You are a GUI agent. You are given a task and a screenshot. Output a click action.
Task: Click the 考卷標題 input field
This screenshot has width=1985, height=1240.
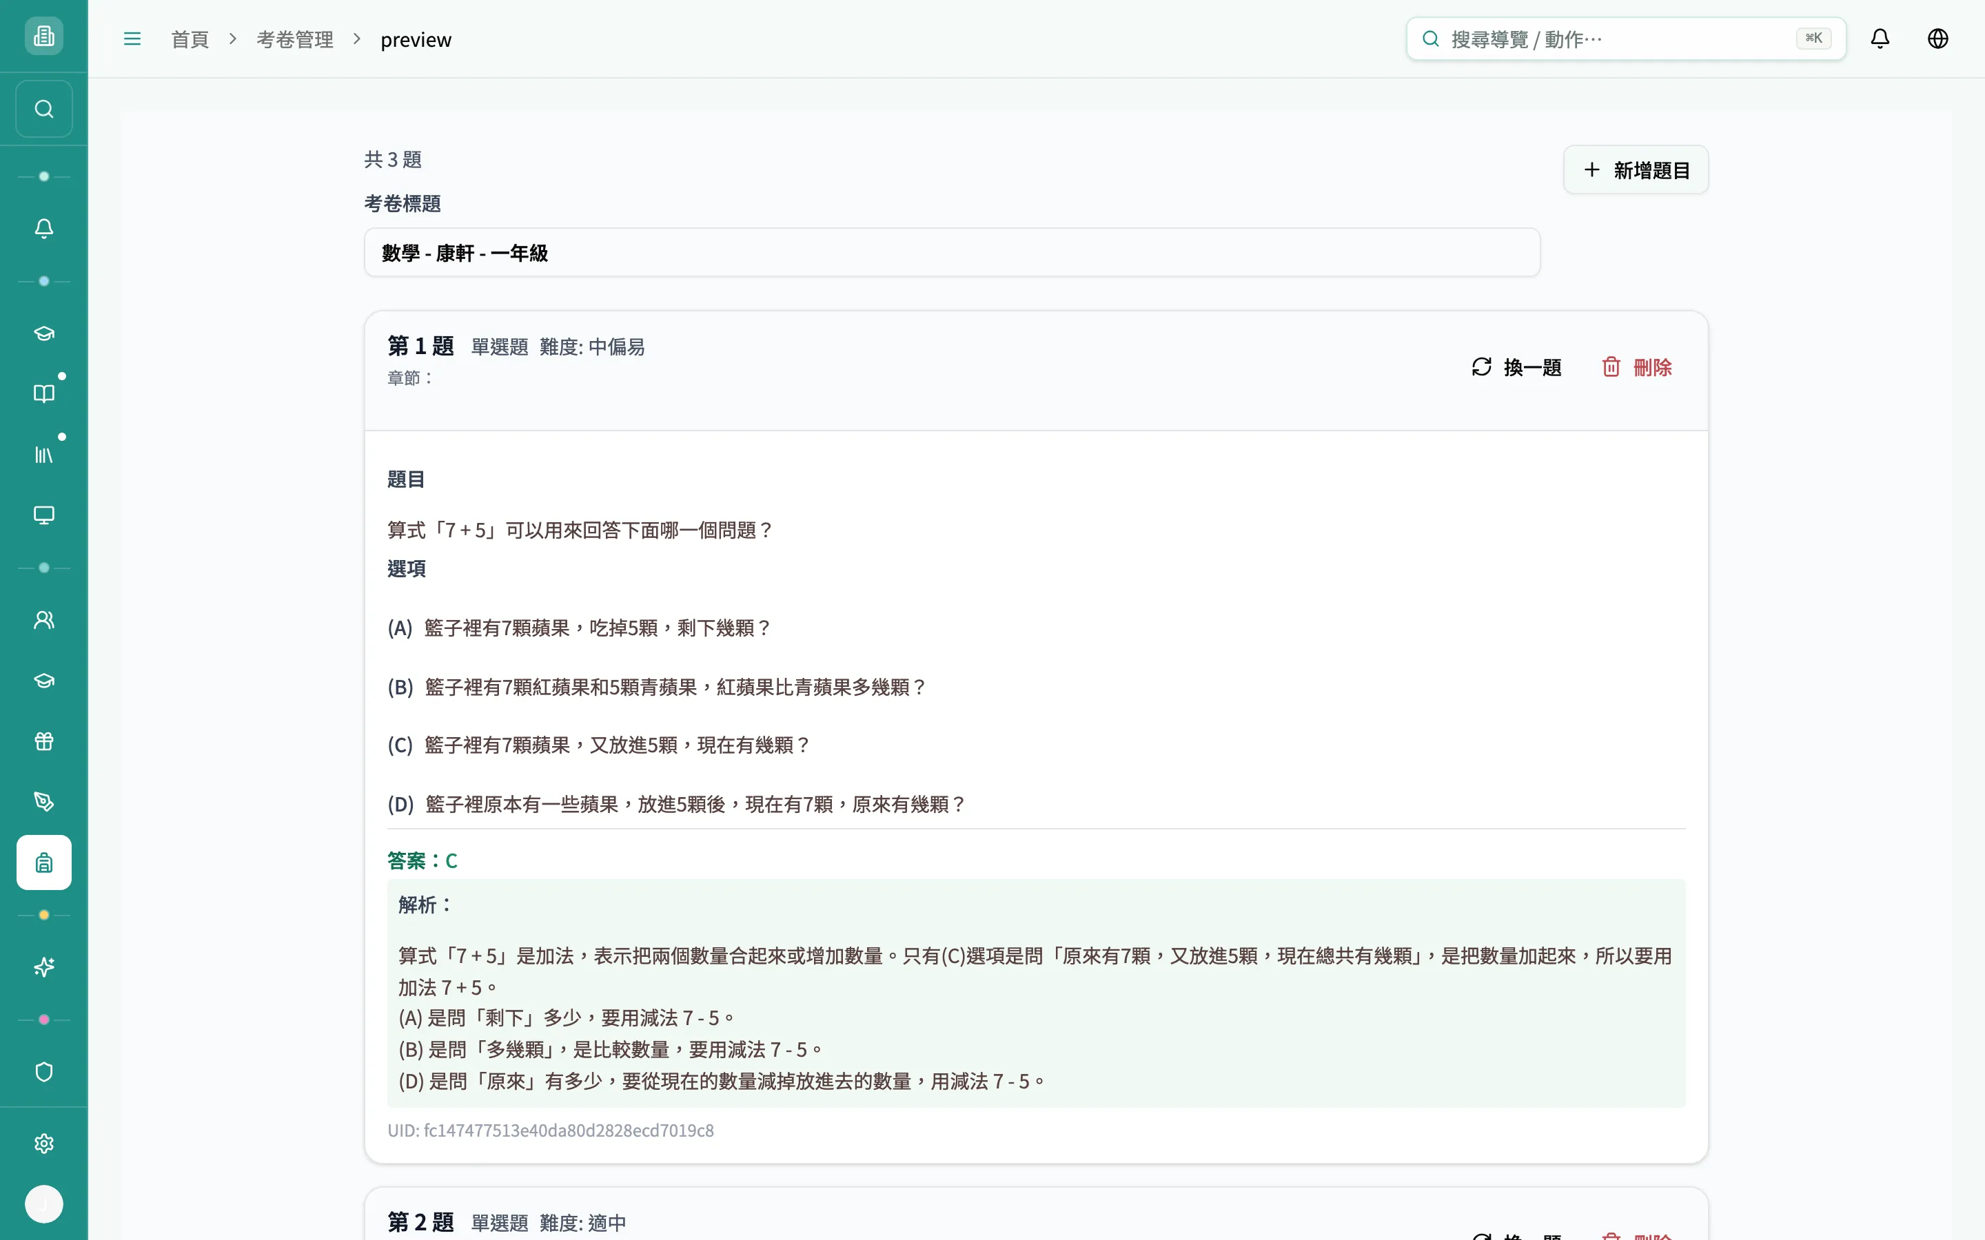click(x=951, y=253)
